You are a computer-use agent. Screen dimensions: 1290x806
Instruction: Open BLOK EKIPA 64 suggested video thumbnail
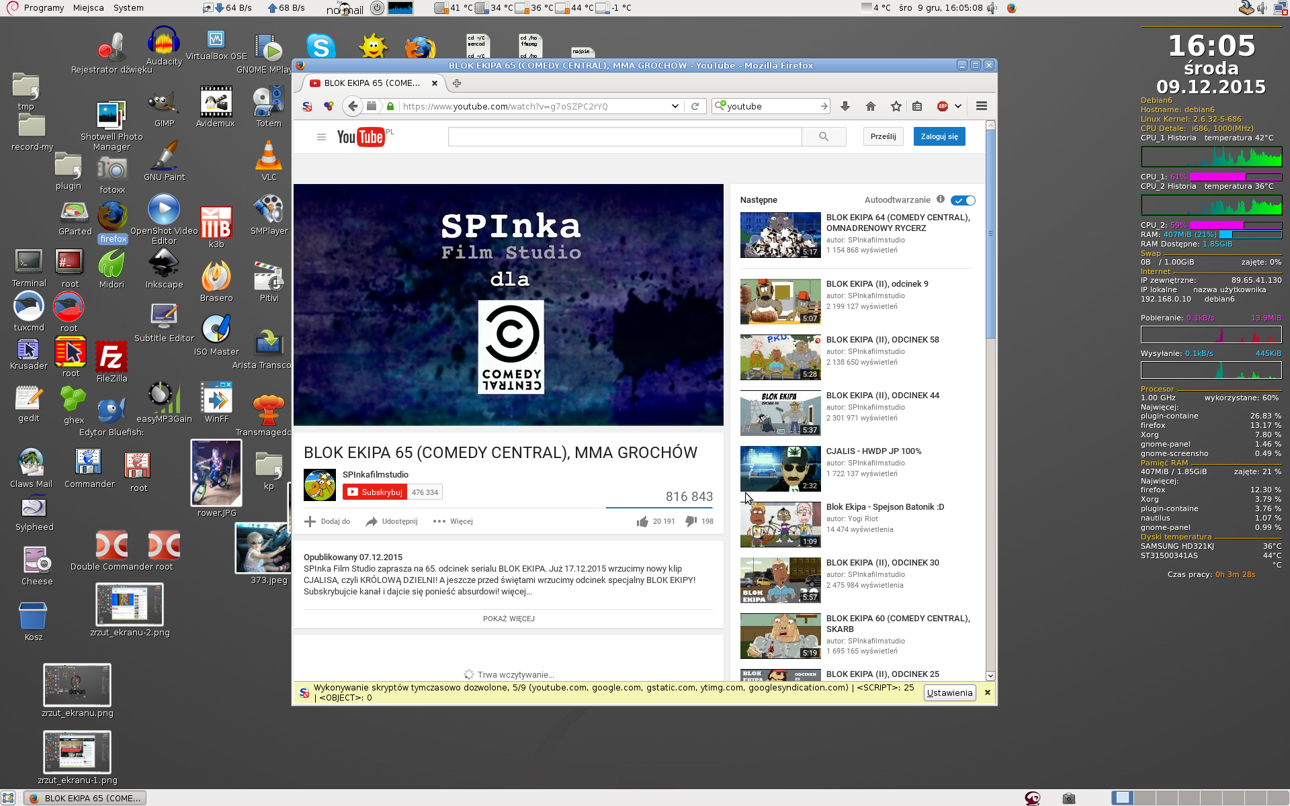780,235
